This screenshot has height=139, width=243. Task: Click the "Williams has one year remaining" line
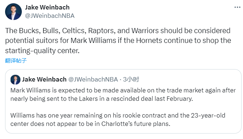coord(118,115)
